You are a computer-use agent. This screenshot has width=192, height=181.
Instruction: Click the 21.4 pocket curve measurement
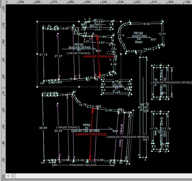tap(121, 35)
